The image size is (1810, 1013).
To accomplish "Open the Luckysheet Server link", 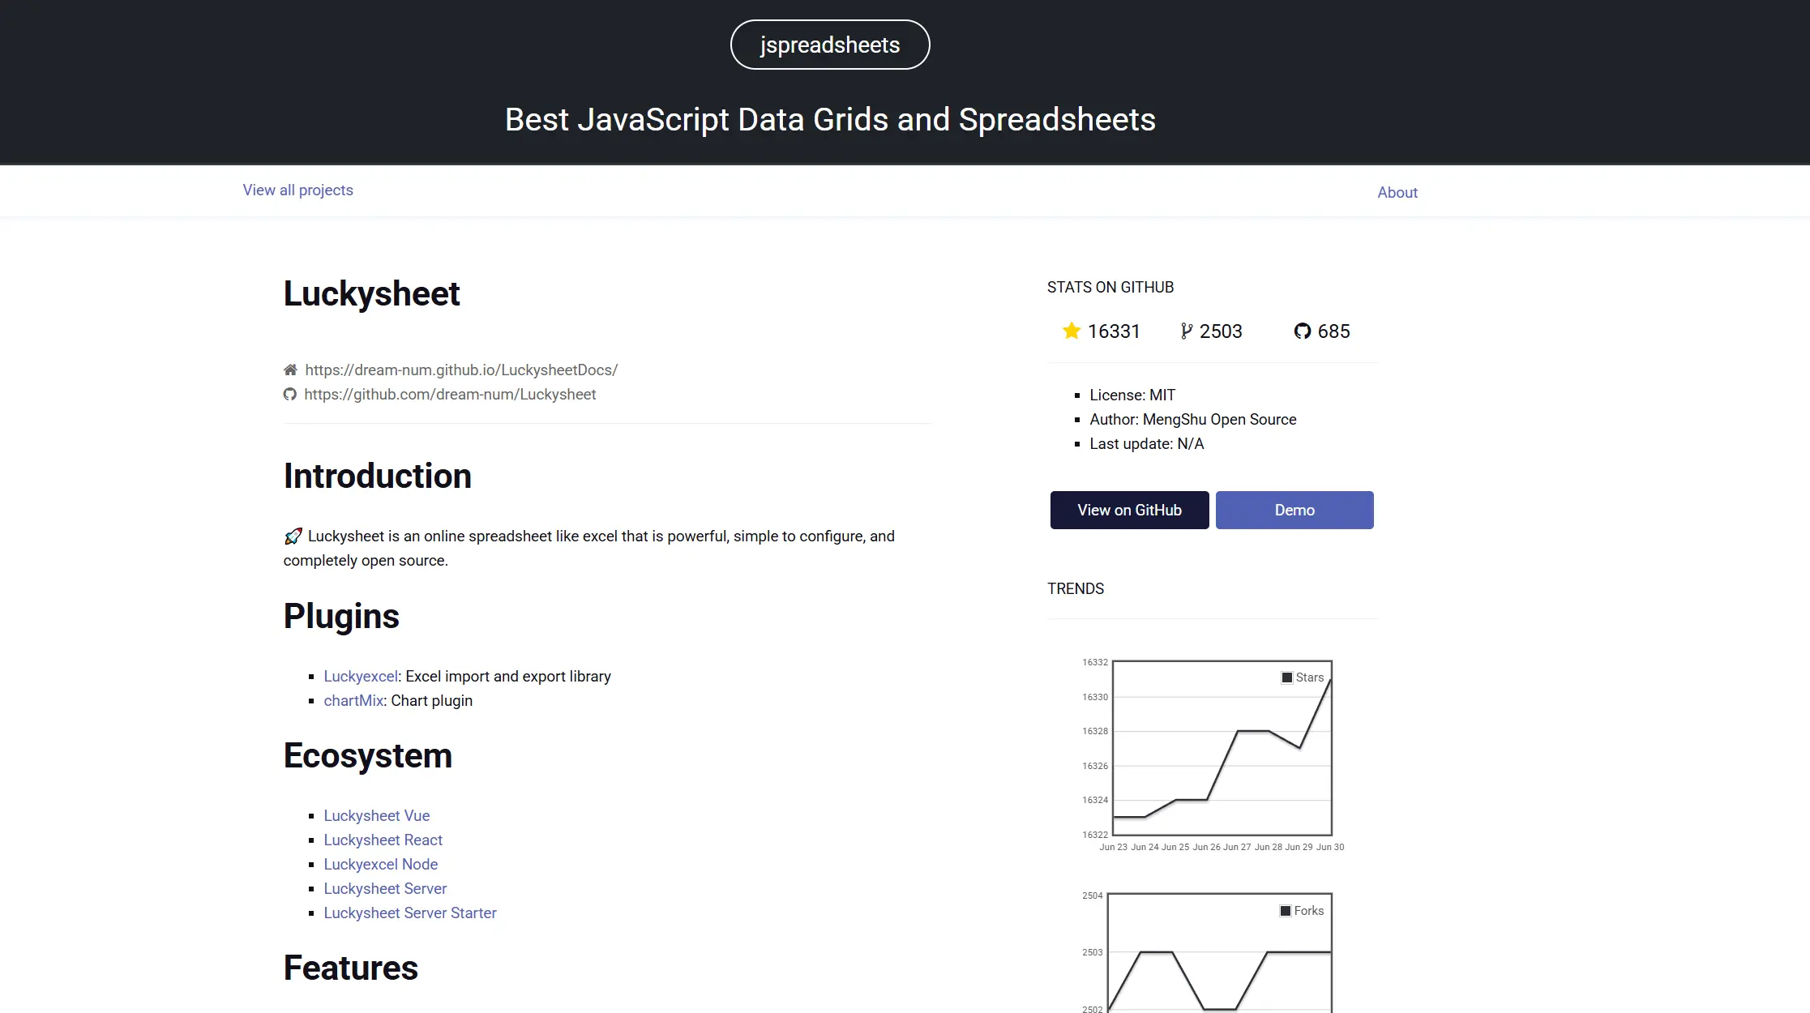I will (385, 888).
